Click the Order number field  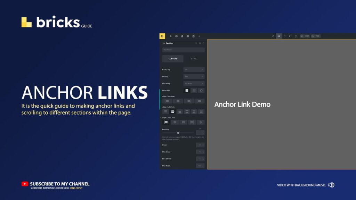click(x=200, y=145)
